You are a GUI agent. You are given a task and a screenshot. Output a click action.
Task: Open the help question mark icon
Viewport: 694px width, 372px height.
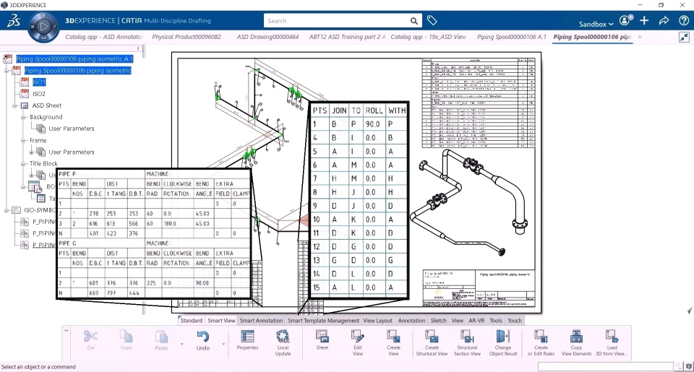[683, 20]
